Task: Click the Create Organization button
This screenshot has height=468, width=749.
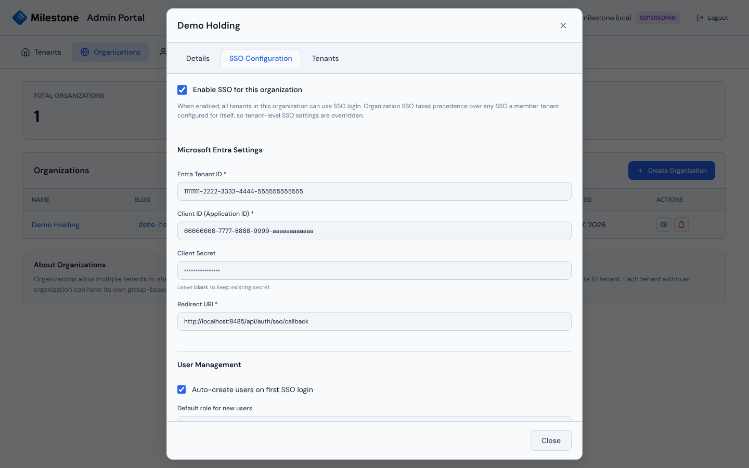Action: click(671, 171)
